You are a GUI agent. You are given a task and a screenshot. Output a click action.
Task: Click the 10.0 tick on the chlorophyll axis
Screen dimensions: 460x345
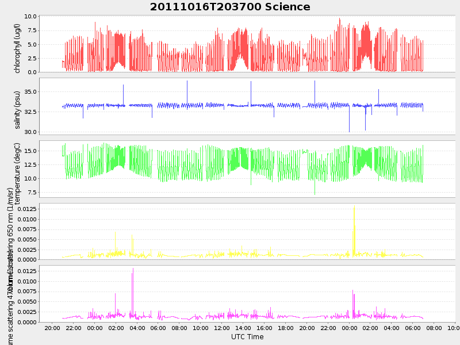click(30, 17)
